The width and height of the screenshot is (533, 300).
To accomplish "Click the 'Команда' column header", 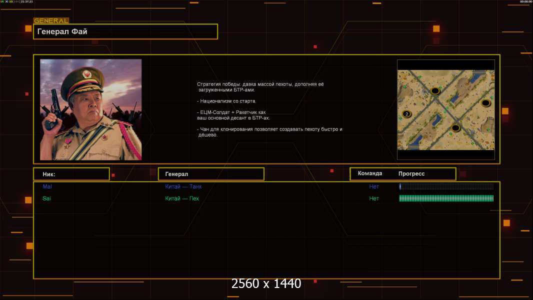I will point(370,173).
